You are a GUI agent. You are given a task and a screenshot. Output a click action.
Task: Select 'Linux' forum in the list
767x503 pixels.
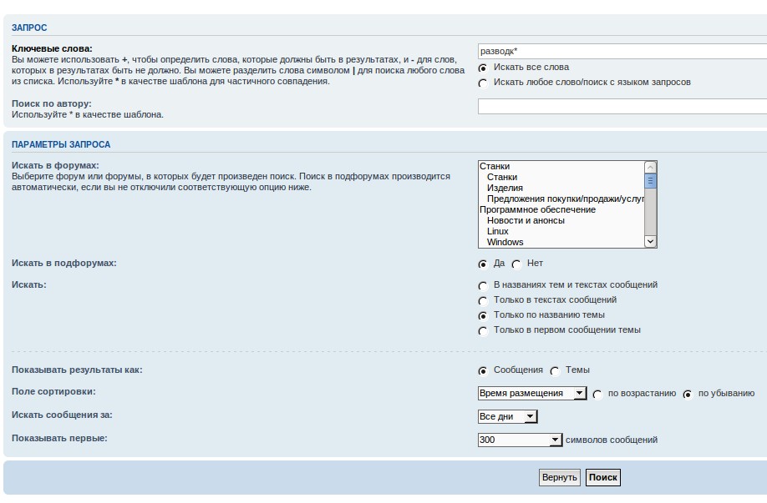[x=498, y=232]
